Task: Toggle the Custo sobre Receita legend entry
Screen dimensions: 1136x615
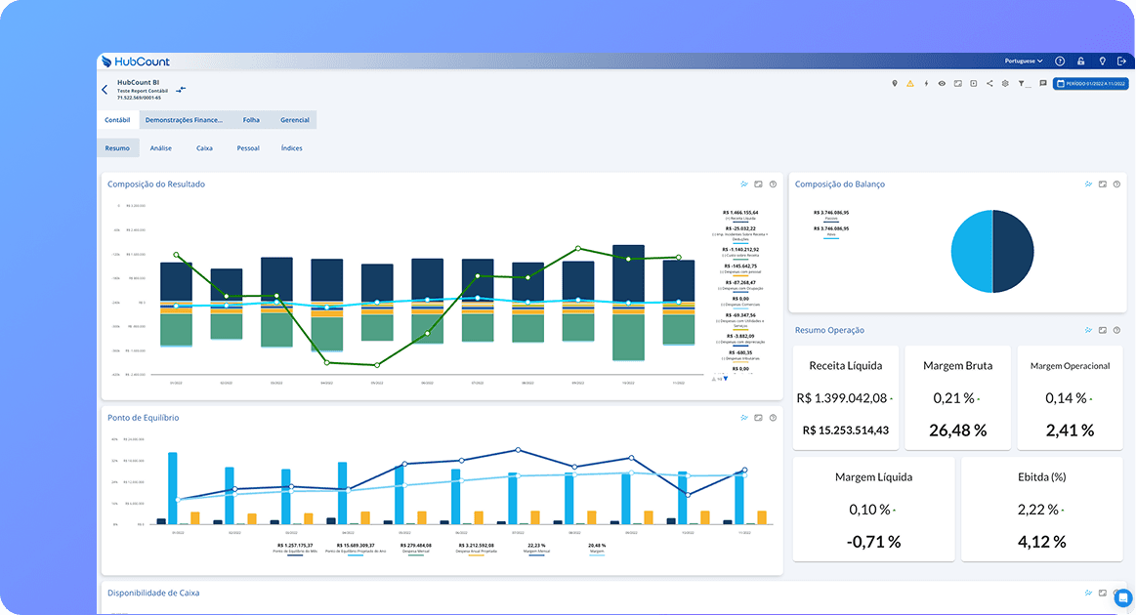Action: click(x=739, y=253)
